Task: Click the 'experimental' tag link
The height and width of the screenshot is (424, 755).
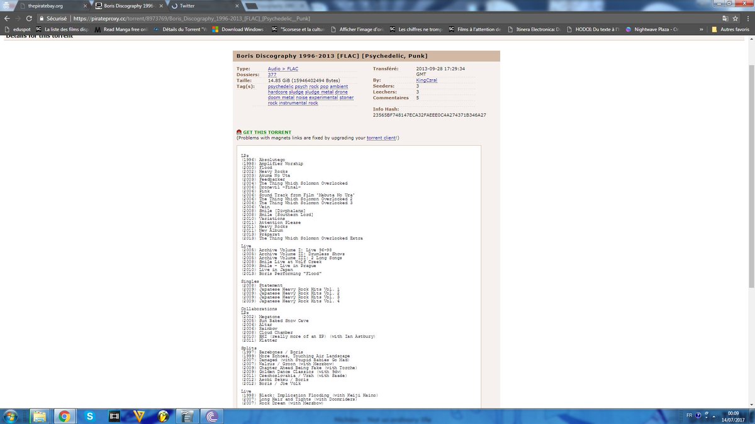Action: tap(323, 97)
